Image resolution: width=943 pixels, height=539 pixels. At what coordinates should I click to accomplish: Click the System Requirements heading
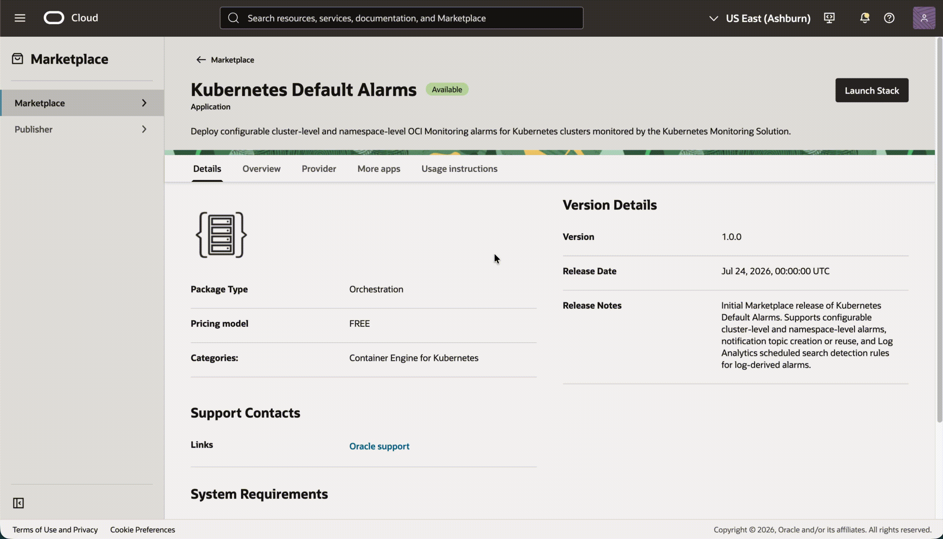[259, 494]
